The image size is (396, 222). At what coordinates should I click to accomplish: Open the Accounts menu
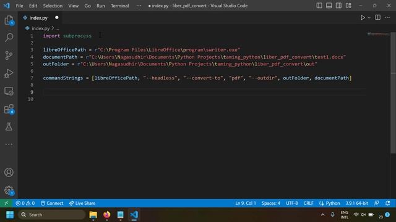(9, 173)
